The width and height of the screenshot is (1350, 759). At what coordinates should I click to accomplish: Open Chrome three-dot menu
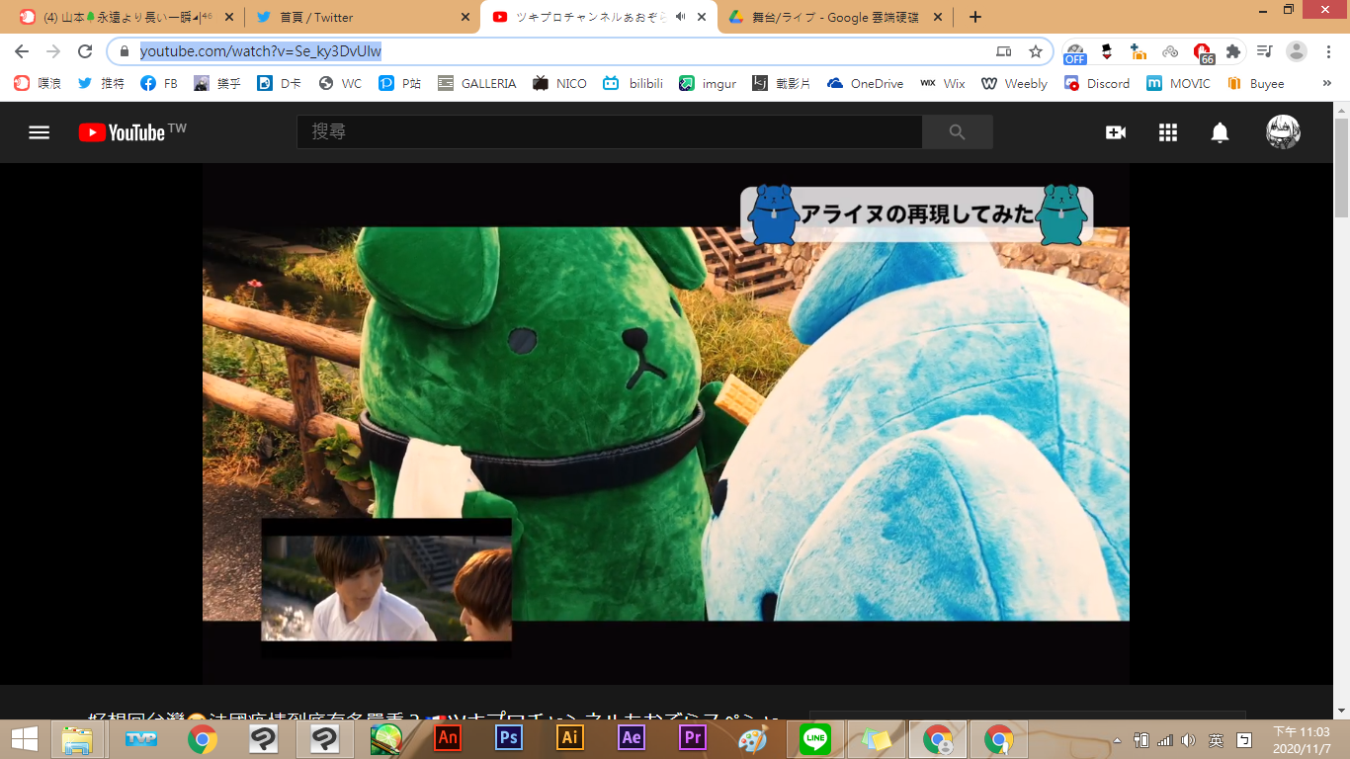[1328, 51]
